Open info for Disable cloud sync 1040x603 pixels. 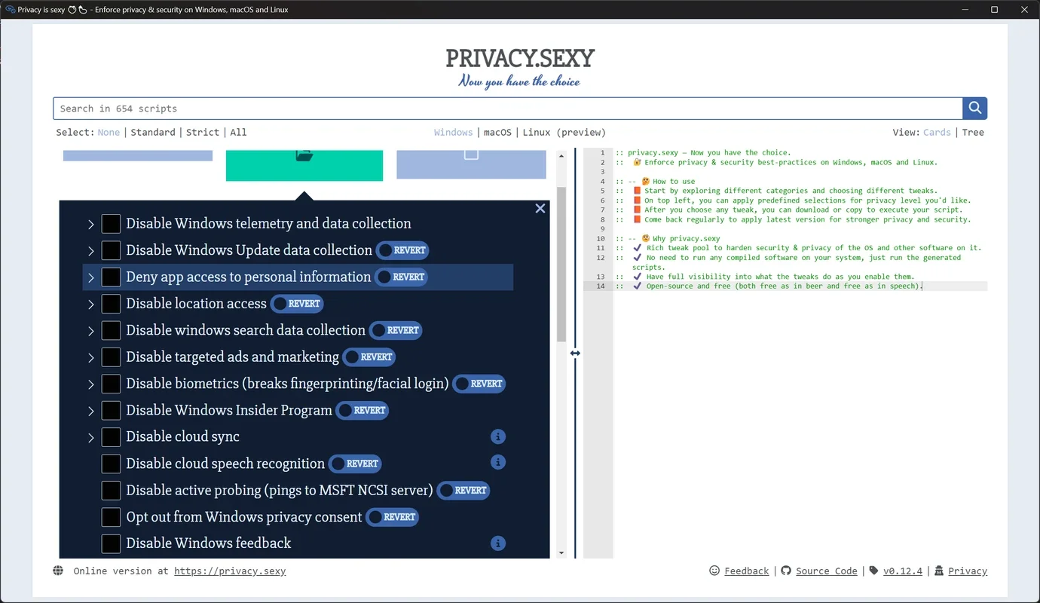(497, 436)
